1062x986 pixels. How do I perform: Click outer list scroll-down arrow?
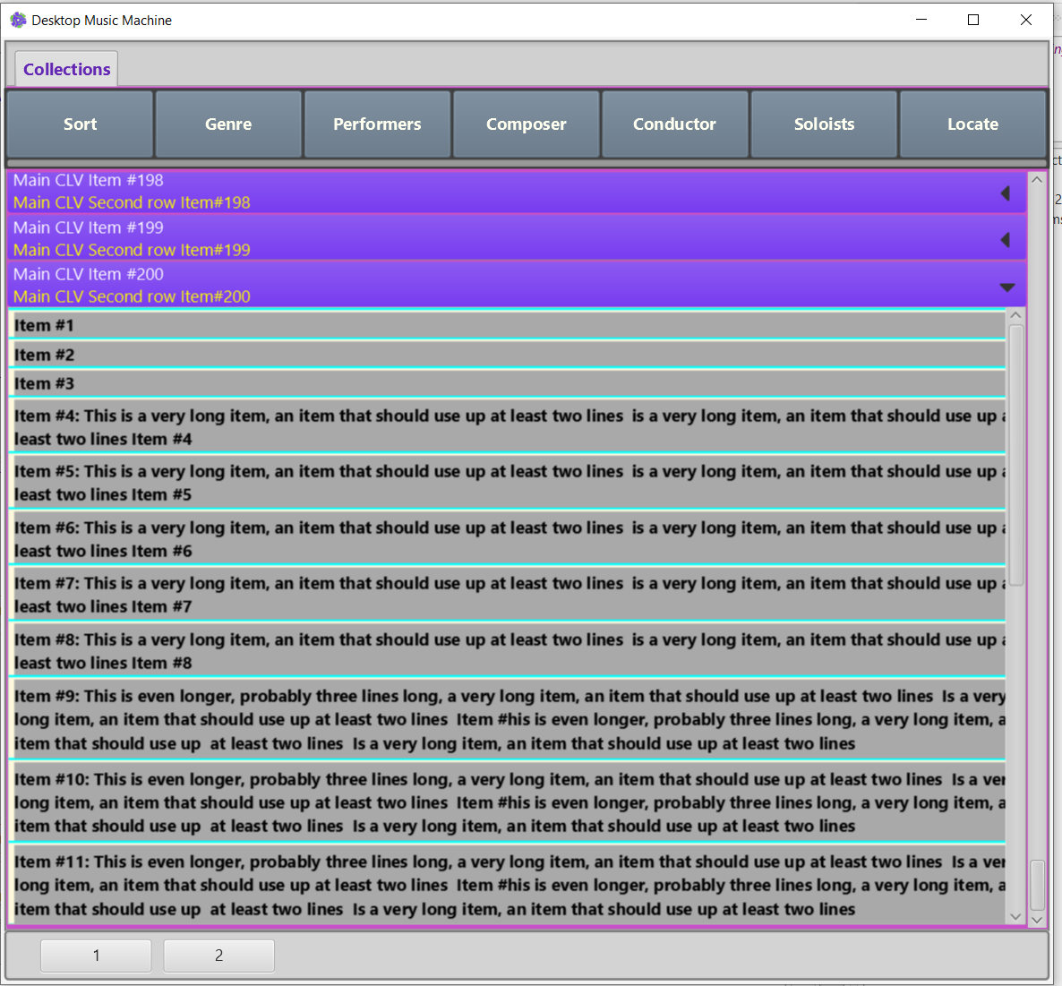pos(1037,920)
